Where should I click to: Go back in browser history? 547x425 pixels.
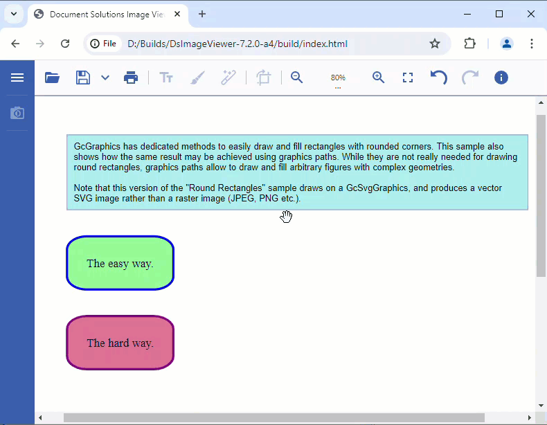coord(15,44)
